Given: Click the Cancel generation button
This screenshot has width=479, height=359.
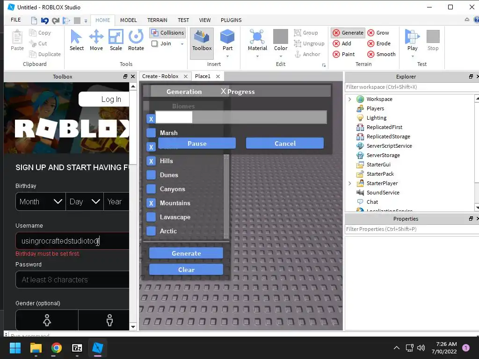Looking at the screenshot, I should (285, 143).
